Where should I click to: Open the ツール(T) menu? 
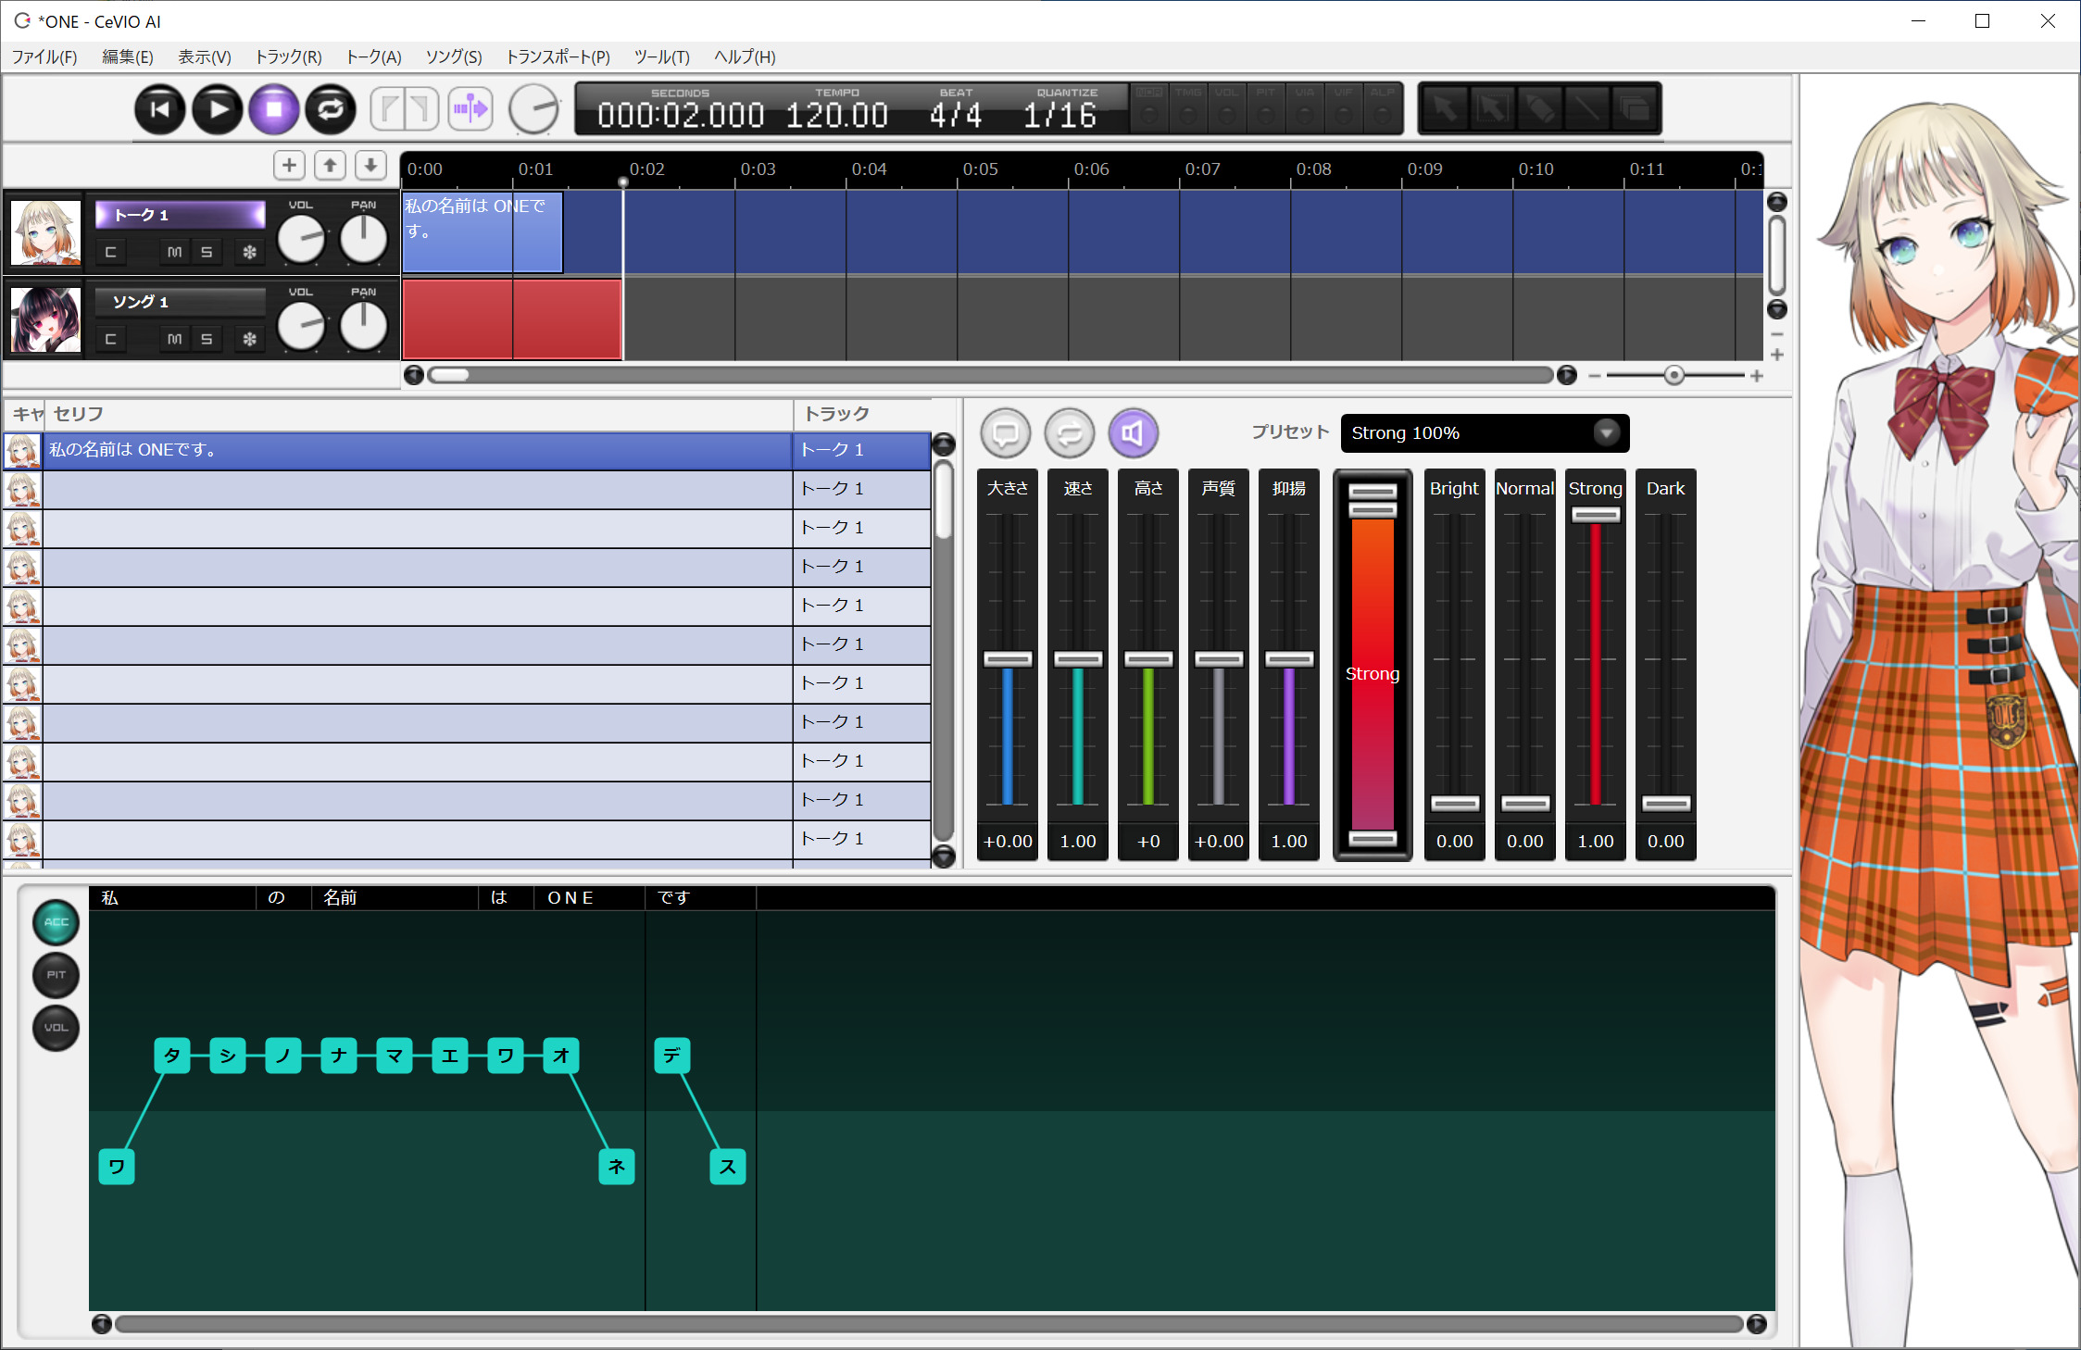[x=661, y=57]
